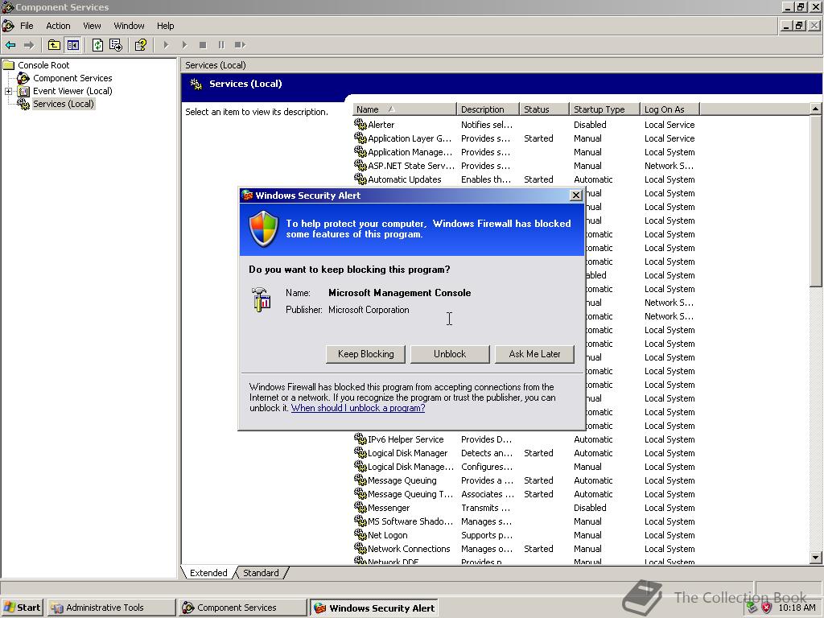Select the Logical Disk Manager service row
Image resolution: width=824 pixels, height=618 pixels.
click(x=525, y=453)
